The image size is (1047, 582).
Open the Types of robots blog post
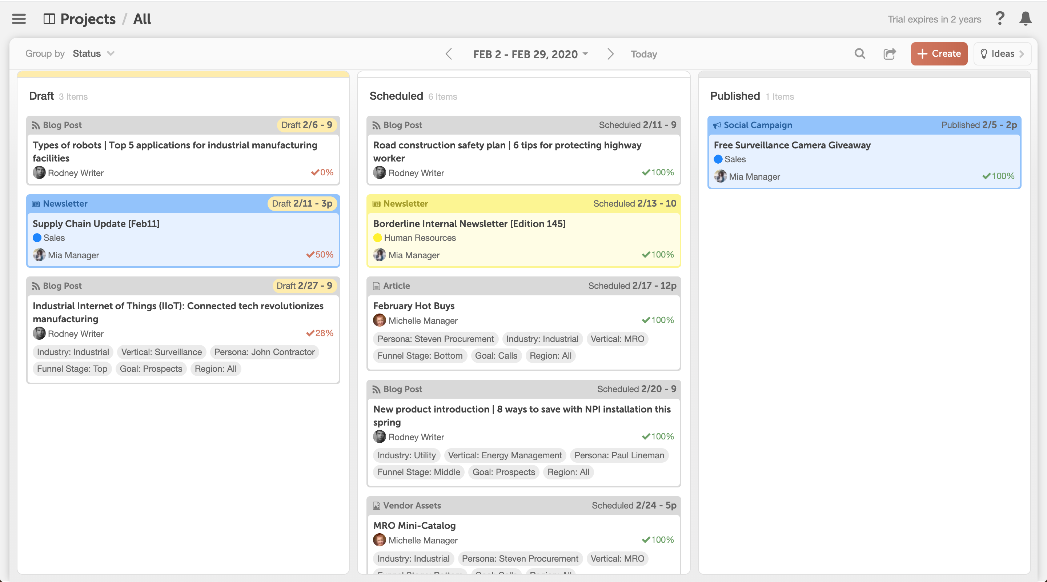[175, 152]
